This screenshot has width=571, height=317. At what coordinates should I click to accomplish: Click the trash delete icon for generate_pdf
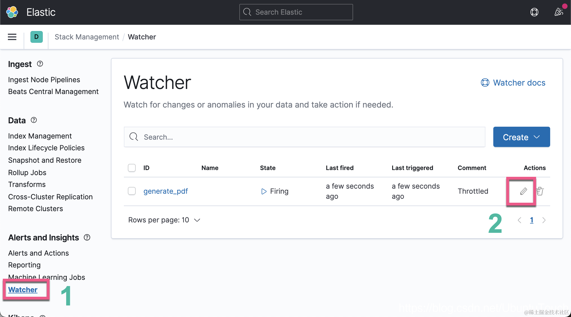[540, 191]
